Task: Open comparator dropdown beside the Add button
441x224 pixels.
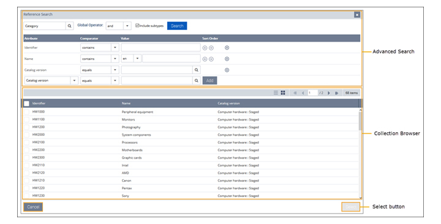Action: pyautogui.click(x=115, y=81)
